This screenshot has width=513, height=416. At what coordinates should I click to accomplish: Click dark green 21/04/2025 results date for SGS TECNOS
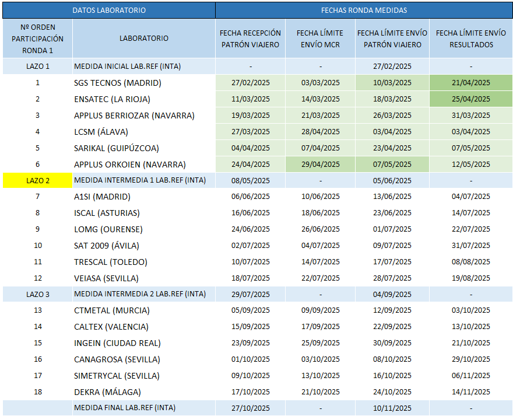tap(471, 82)
